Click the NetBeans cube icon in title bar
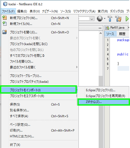Screen dimensions: 130x148 click(5, 4)
